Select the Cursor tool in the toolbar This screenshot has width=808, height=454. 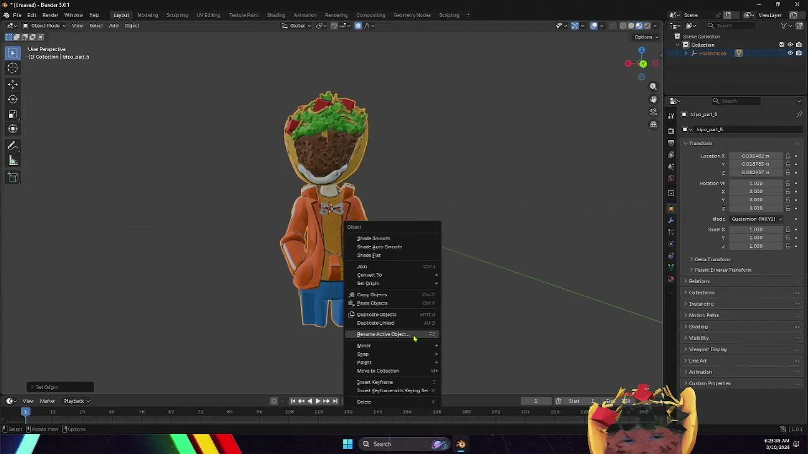13,68
